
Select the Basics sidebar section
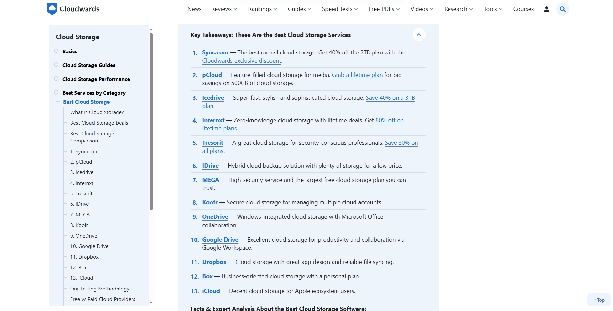pos(70,51)
